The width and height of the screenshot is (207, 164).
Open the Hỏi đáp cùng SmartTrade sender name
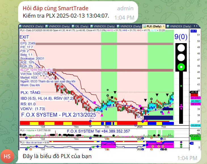[56, 8]
